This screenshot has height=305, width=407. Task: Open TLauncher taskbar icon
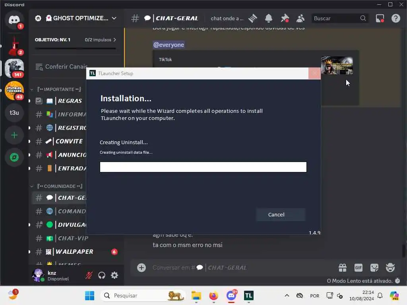click(x=249, y=295)
